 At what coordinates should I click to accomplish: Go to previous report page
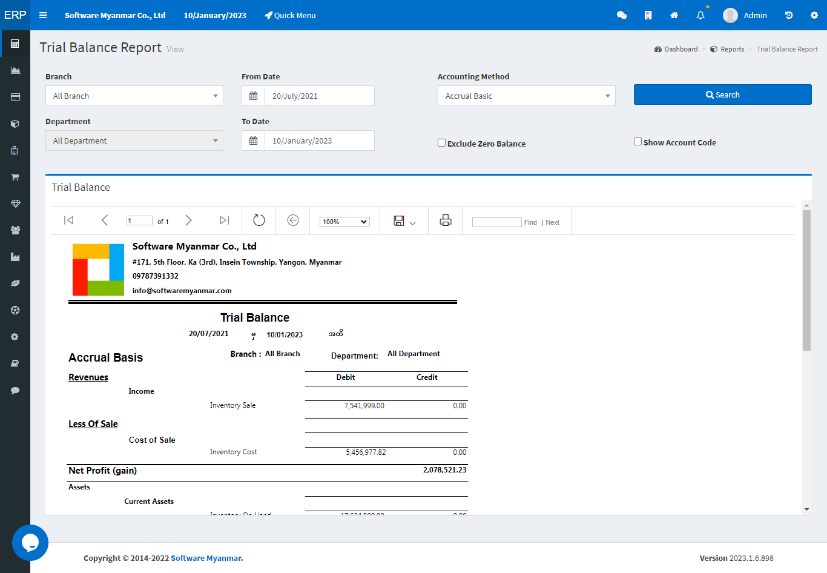coord(105,220)
